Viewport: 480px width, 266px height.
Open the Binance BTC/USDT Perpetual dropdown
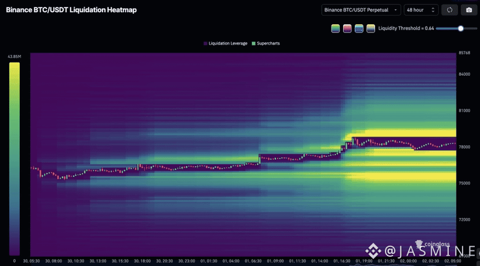(361, 10)
